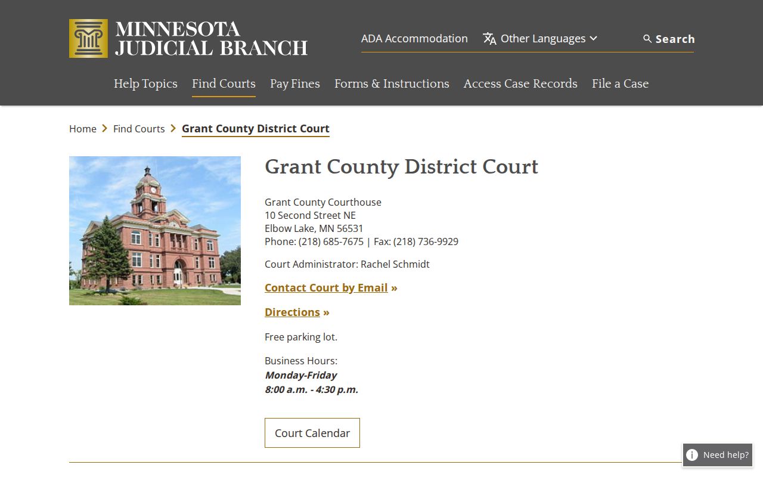The height and width of the screenshot is (477, 763).
Task: Open the File a Case menu
Action: [x=620, y=83]
